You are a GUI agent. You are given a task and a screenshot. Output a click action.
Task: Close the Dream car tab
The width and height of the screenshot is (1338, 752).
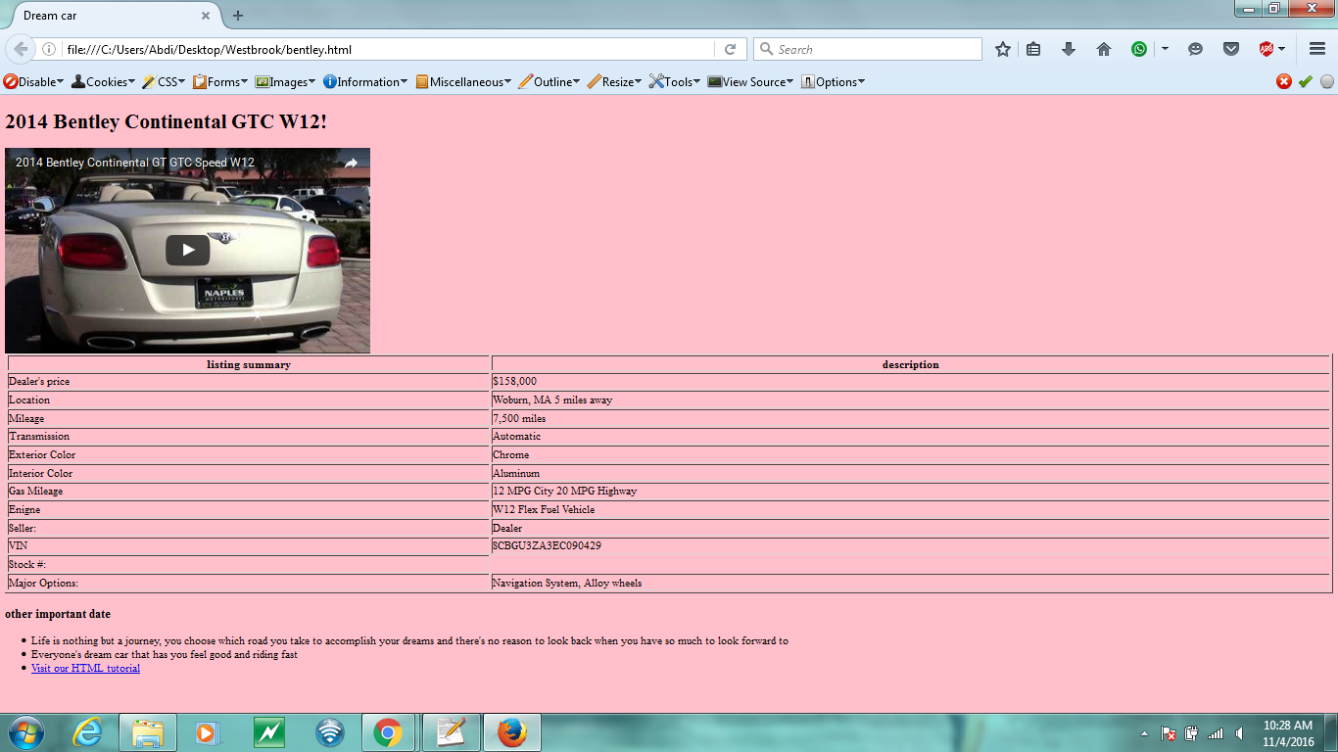coord(206,16)
